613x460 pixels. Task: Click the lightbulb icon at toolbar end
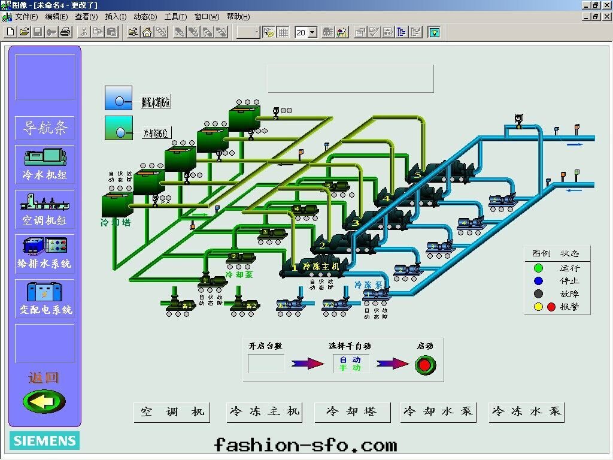click(x=434, y=32)
